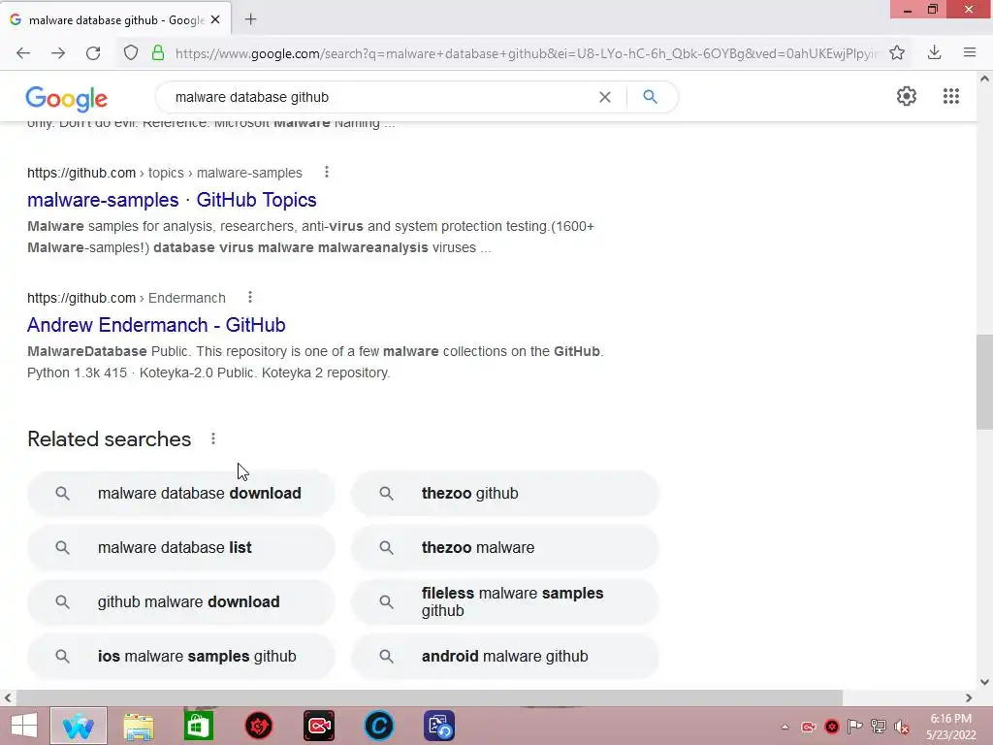Viewport: 993px width, 745px height.
Task: Open the Google apps grid
Action: click(950, 96)
